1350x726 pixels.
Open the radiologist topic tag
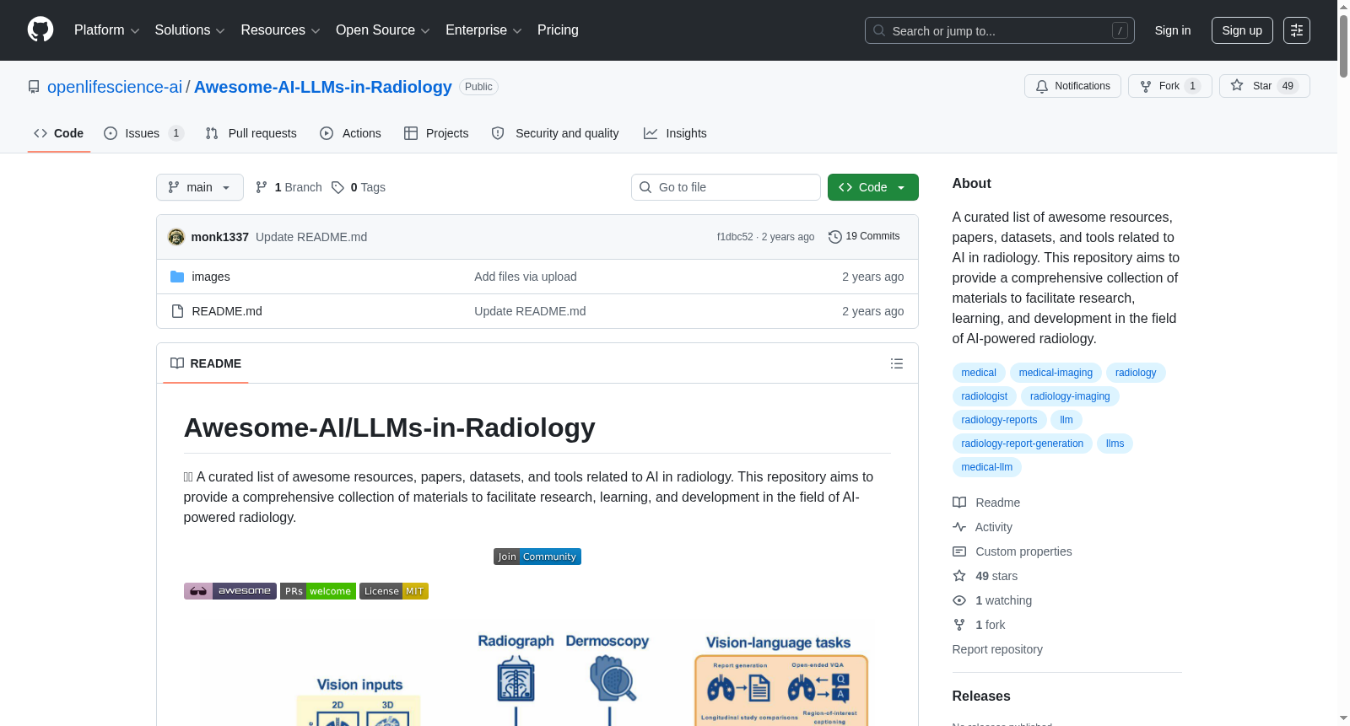point(985,396)
